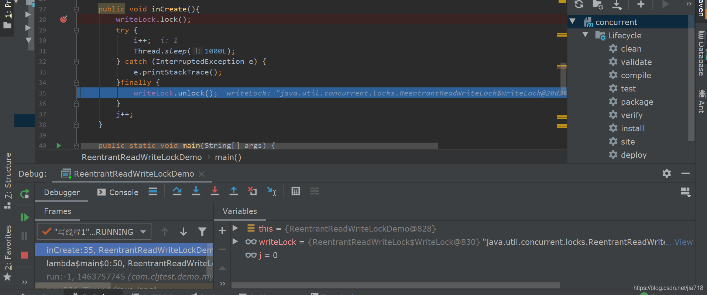Collapse the Lifecycle node
The image size is (707, 295).
coord(585,35)
